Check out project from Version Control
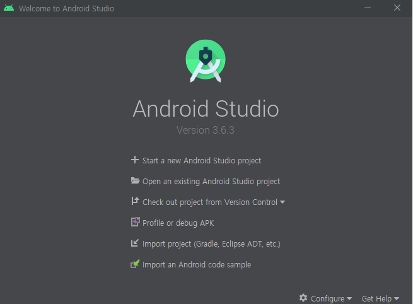 tap(210, 202)
